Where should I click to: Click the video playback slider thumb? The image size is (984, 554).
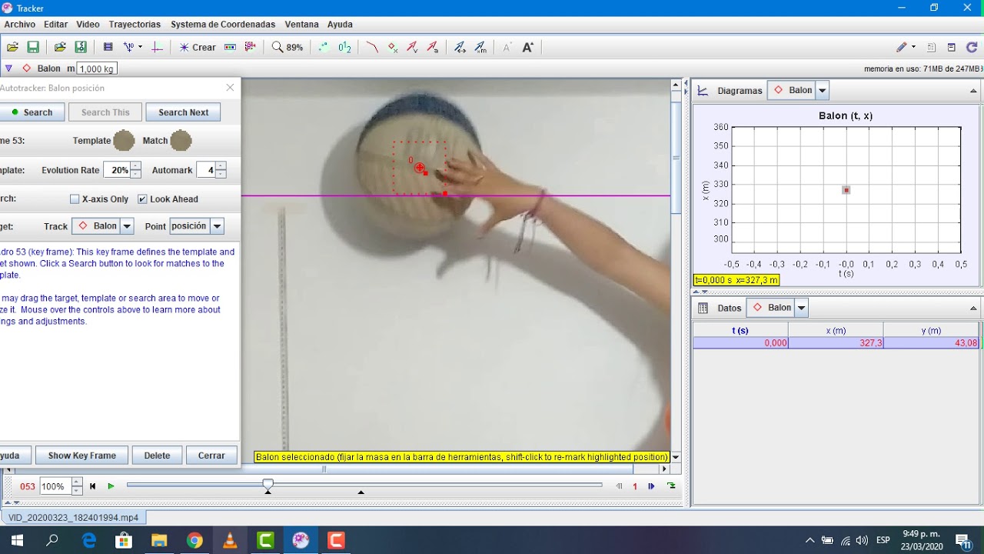(x=268, y=485)
